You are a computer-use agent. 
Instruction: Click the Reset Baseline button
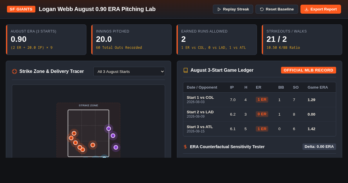277,9
